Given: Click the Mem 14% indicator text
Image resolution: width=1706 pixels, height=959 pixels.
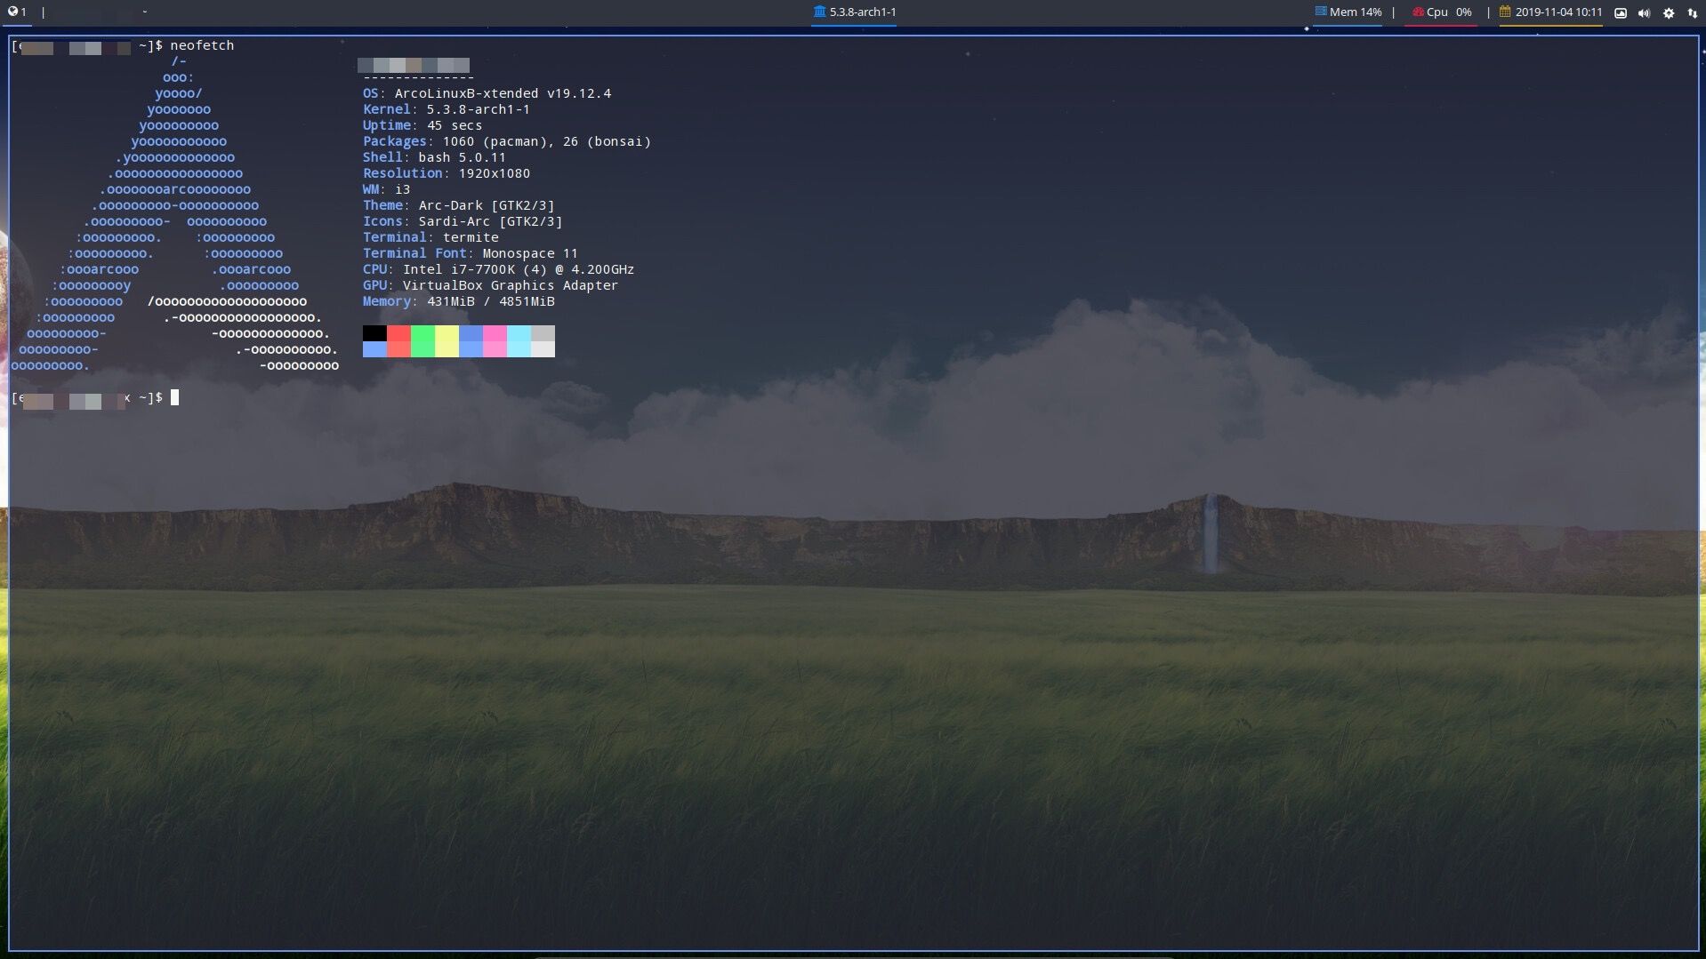Looking at the screenshot, I should click(x=1356, y=12).
